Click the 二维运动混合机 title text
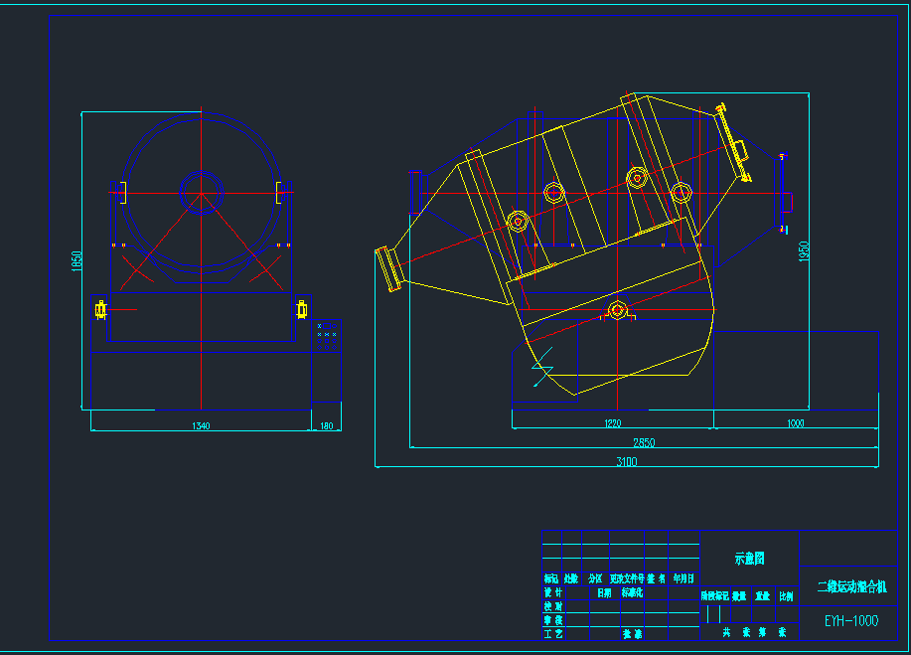911x655 pixels. click(851, 587)
